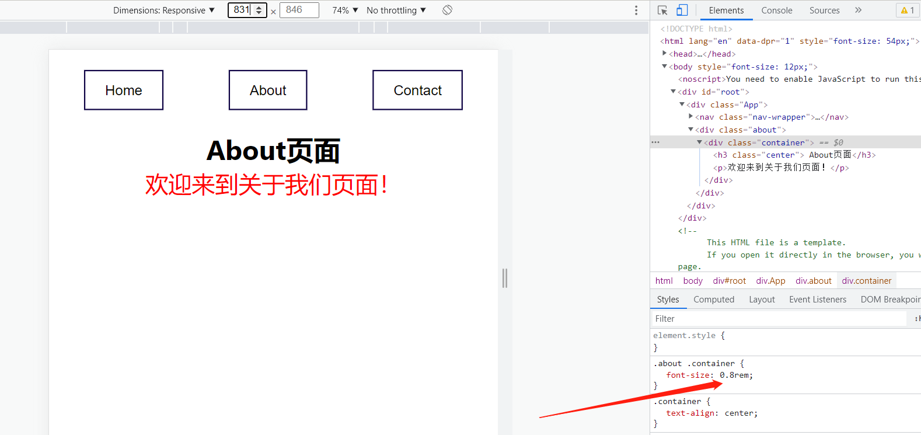Switch to the Console tab
921x435 pixels.
[777, 10]
